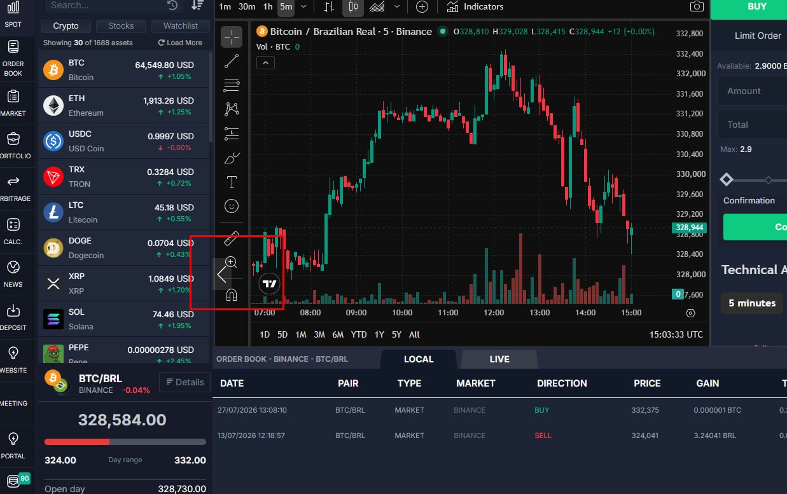The width and height of the screenshot is (787, 494).
Task: Switch to the LOCAL order book tab
Action: (x=419, y=359)
